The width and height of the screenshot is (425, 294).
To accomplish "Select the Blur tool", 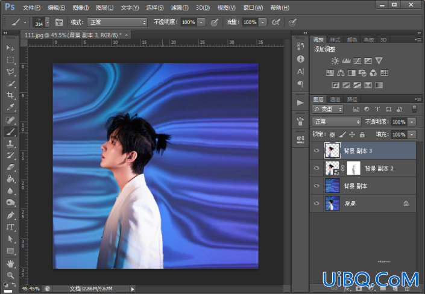I will coord(10,191).
